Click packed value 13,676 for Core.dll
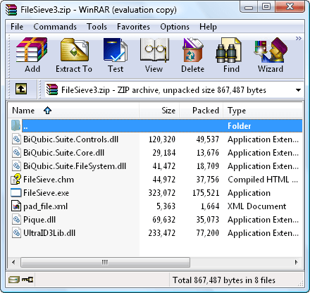Viewport: 310px width, 293px height. (208, 153)
